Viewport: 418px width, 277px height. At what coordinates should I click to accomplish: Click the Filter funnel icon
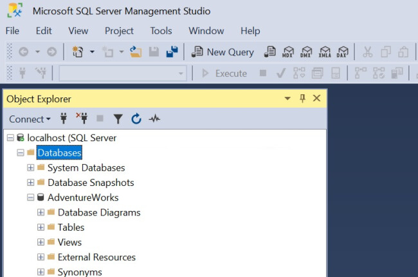(x=118, y=119)
